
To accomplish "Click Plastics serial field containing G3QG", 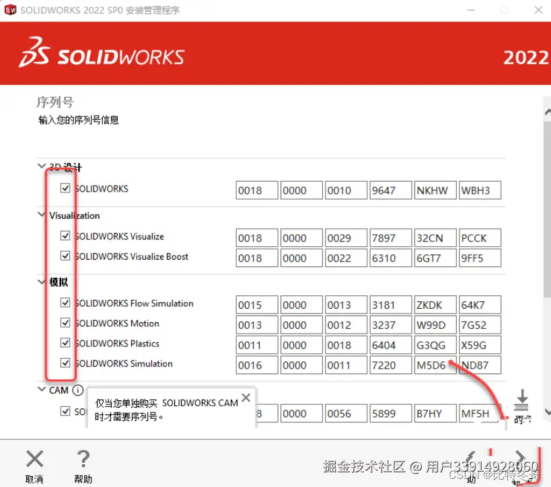I will pyautogui.click(x=435, y=344).
